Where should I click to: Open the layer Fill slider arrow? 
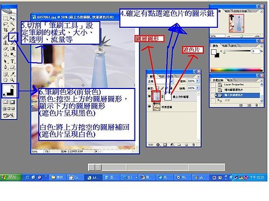click(197, 88)
